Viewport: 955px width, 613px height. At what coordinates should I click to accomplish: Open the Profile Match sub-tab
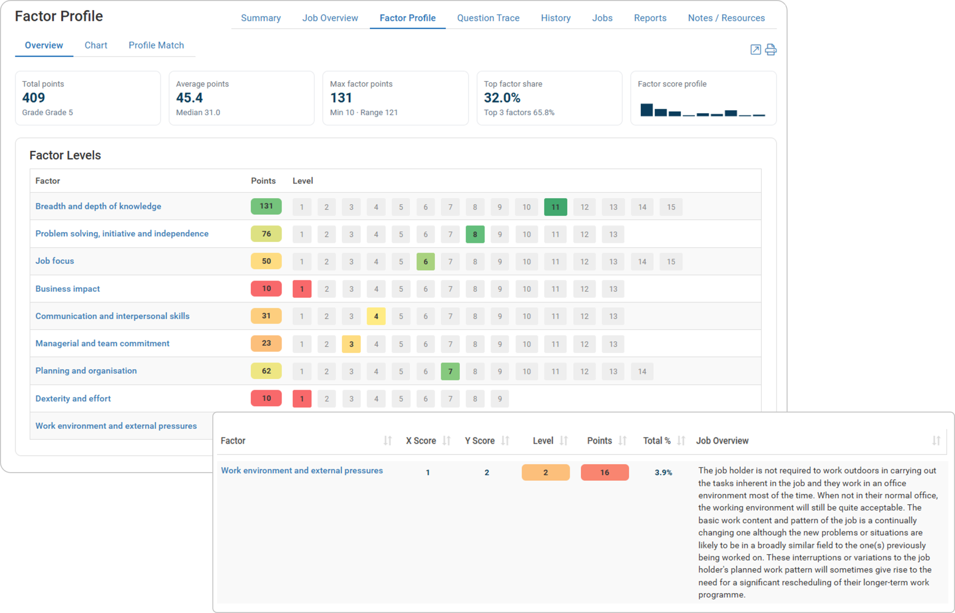pyautogui.click(x=156, y=45)
